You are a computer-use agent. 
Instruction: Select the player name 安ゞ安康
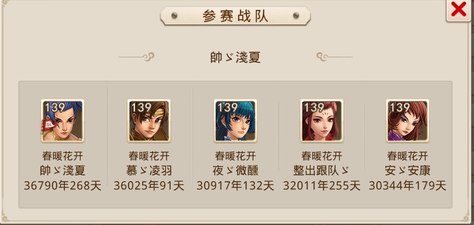tap(408, 171)
